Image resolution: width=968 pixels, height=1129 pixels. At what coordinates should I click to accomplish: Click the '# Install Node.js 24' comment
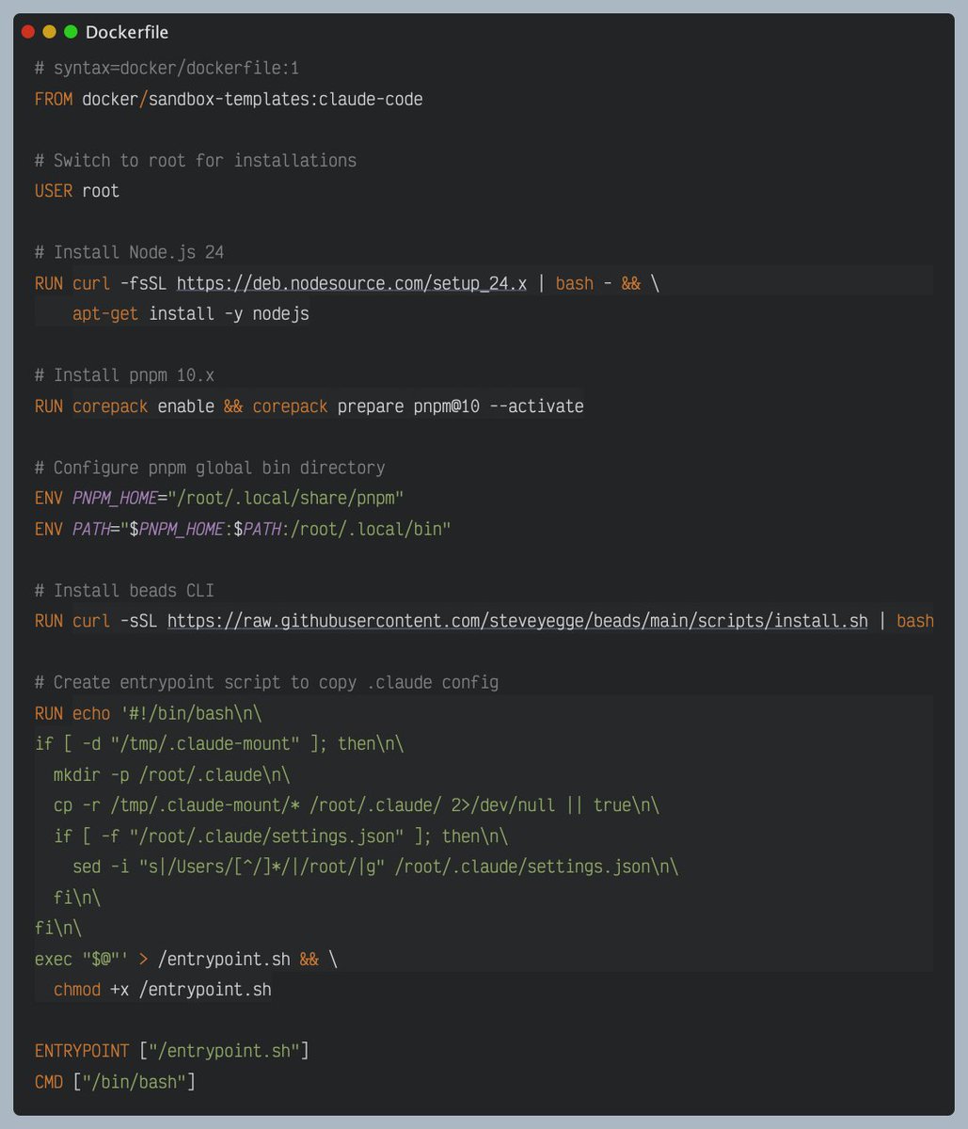[x=129, y=252]
